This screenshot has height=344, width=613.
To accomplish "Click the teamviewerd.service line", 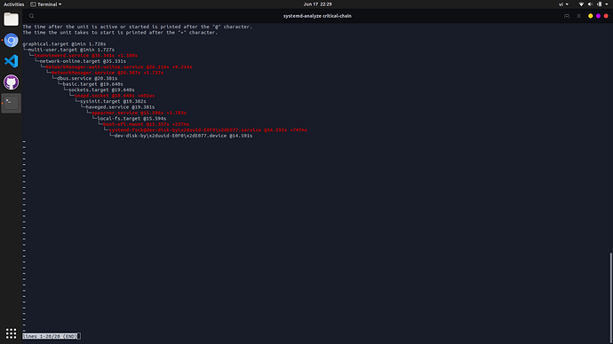I will coord(85,55).
